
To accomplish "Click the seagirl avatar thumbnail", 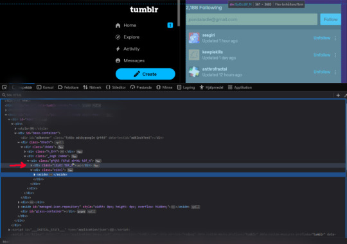I will click(x=194, y=38).
